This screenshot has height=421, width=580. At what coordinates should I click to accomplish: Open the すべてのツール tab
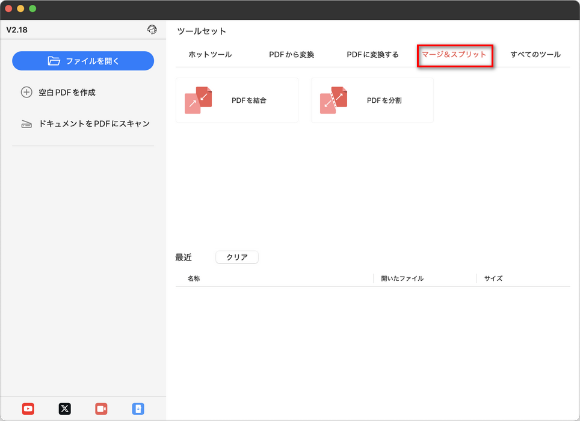535,54
